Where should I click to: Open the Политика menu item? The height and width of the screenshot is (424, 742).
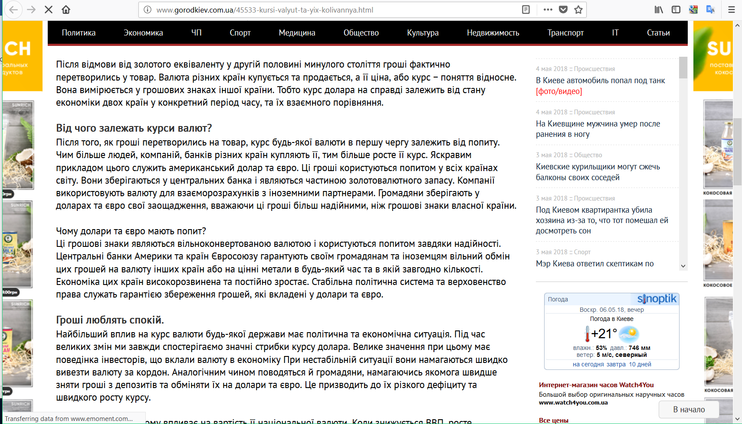pyautogui.click(x=79, y=32)
